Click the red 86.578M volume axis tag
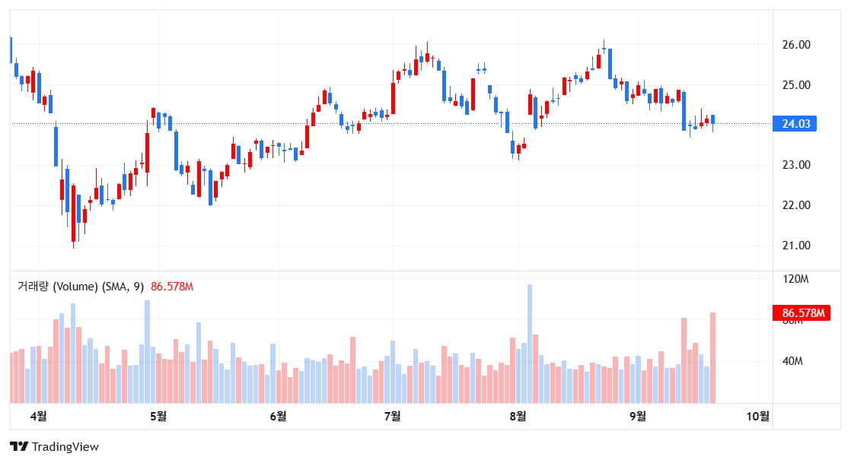 800,313
